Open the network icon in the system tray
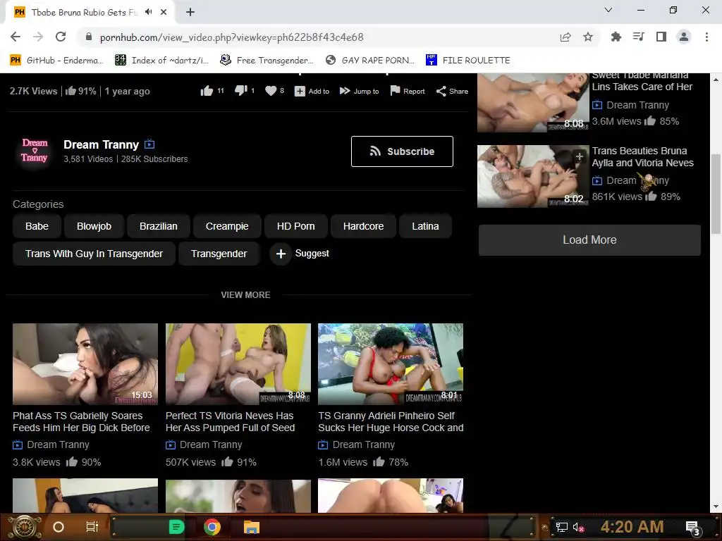This screenshot has height=541, width=722. [561, 527]
